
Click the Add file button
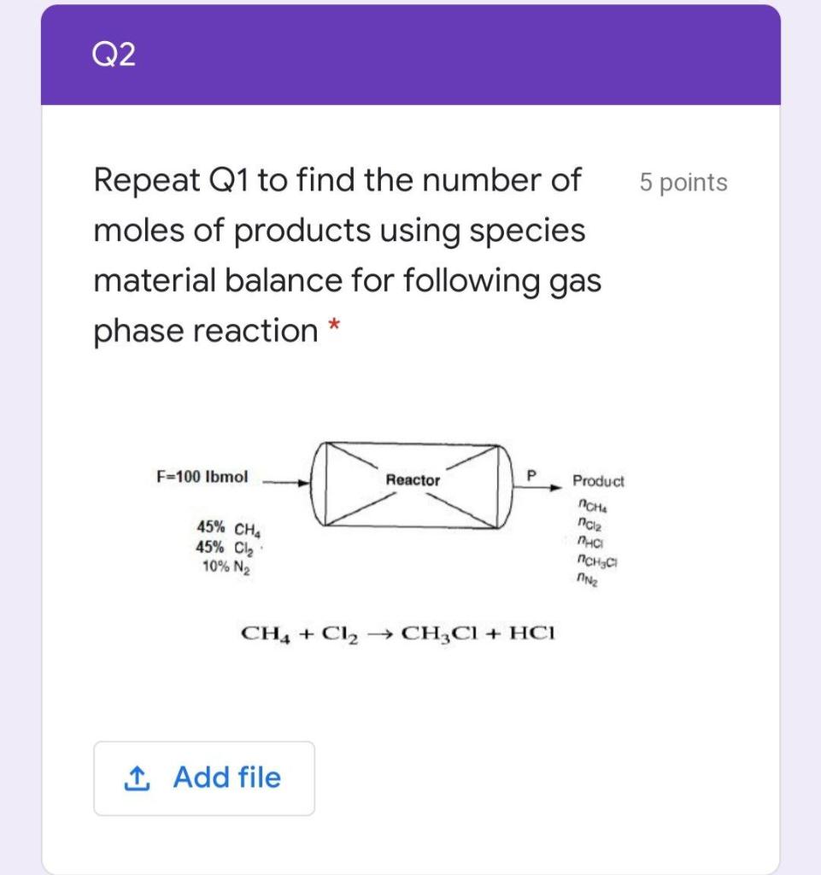pyautogui.click(x=203, y=777)
